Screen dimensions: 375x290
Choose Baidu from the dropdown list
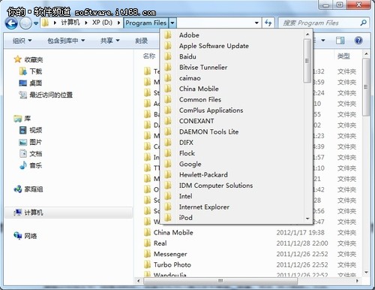(x=232, y=56)
